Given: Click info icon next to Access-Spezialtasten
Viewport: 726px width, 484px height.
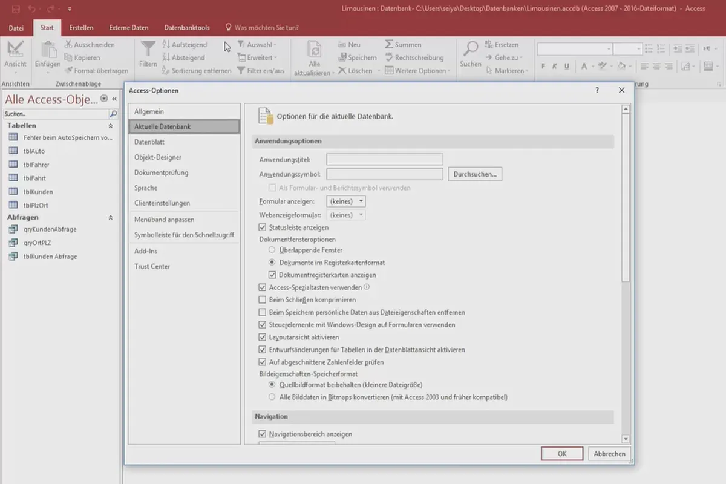Looking at the screenshot, I should tap(367, 287).
